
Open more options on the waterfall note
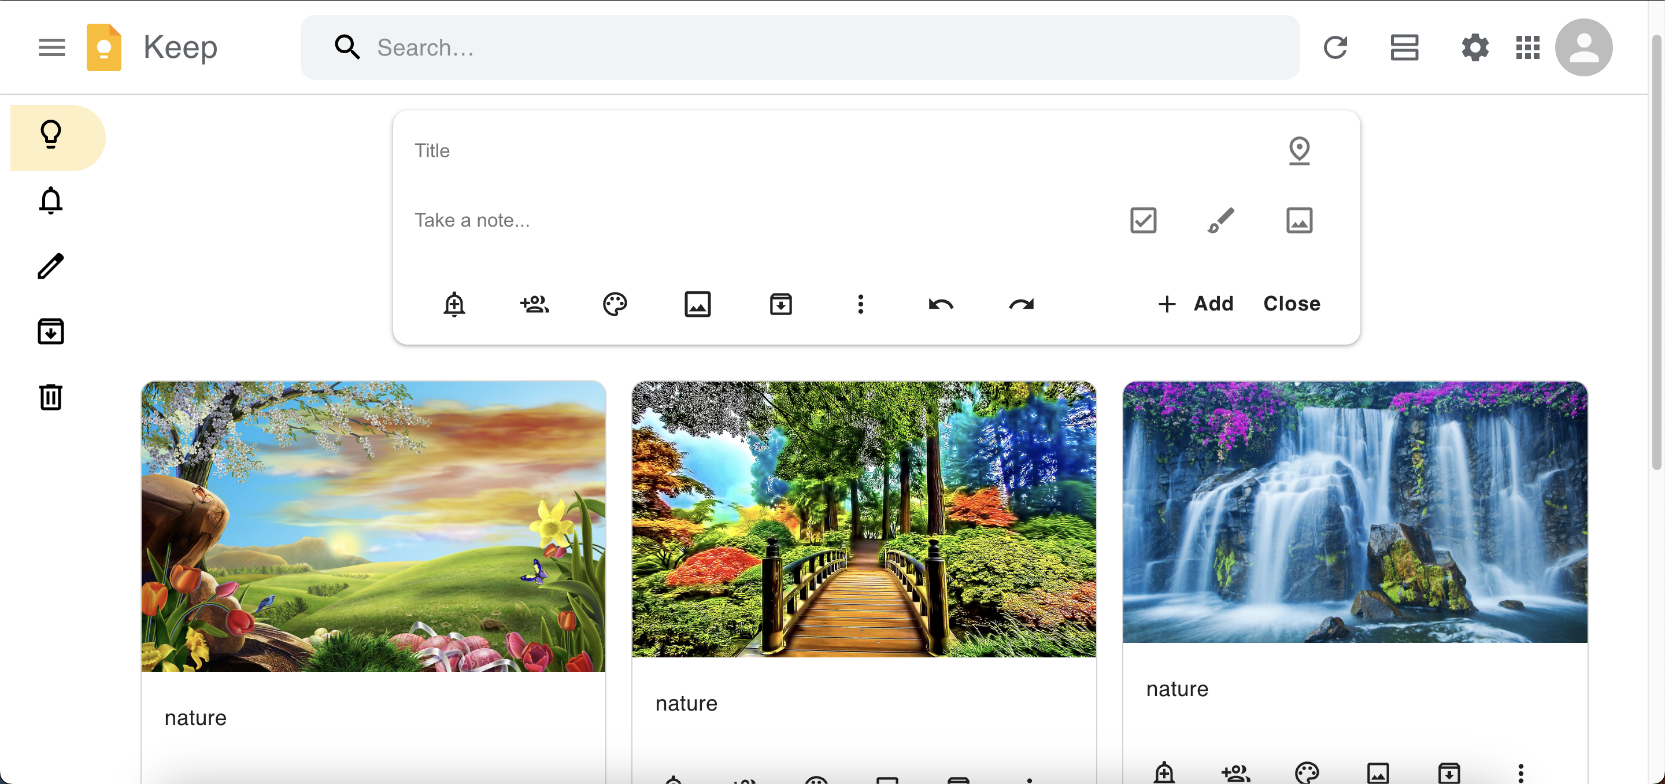pyautogui.click(x=1521, y=772)
